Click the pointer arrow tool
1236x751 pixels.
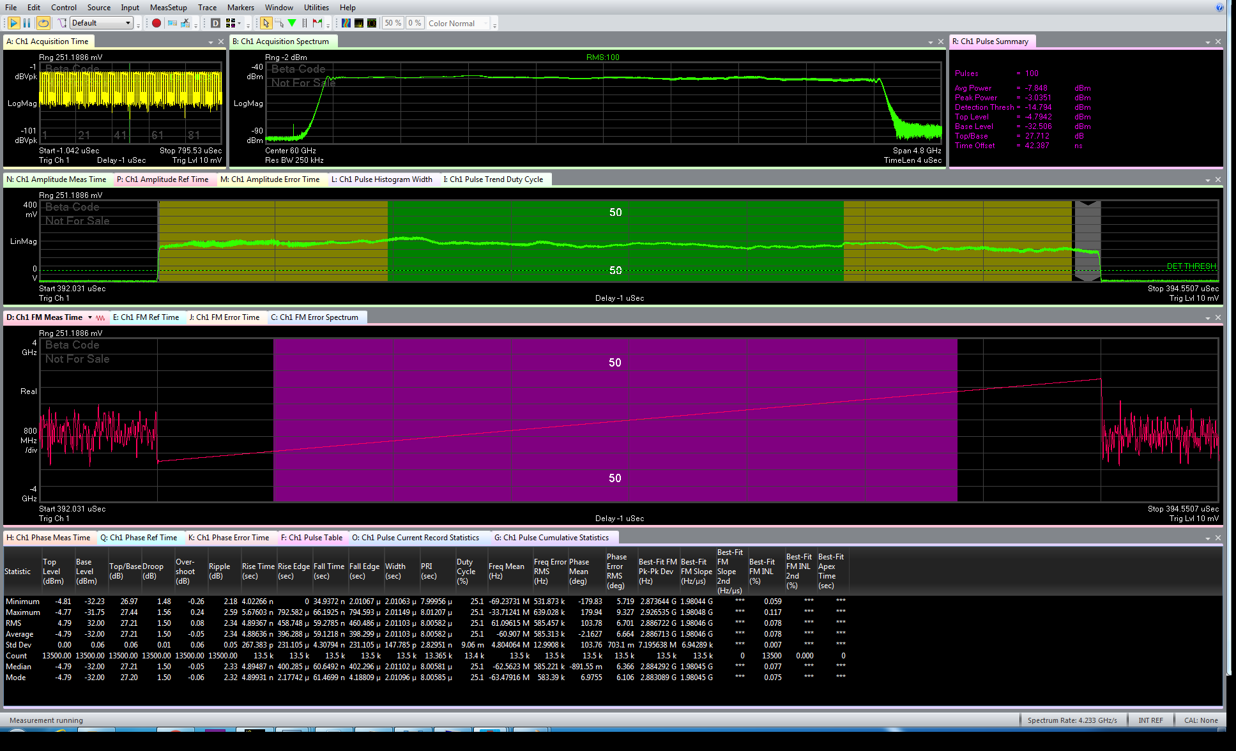click(x=266, y=23)
